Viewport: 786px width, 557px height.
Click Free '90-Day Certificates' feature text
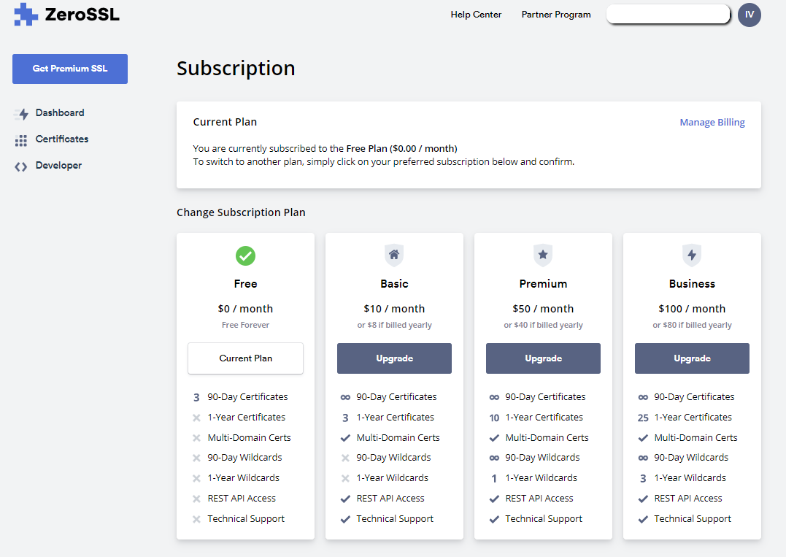click(x=247, y=397)
